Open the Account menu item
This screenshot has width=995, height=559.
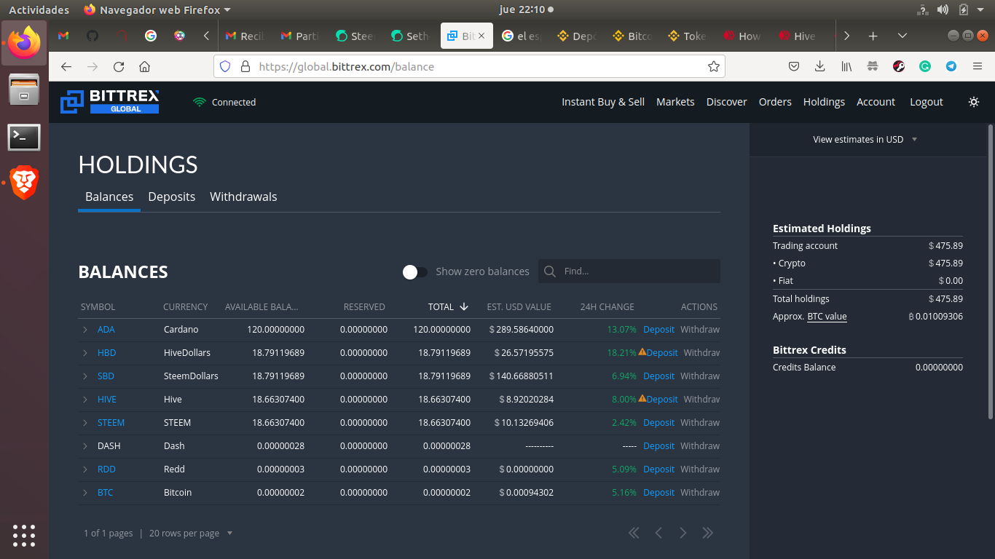[x=876, y=102]
